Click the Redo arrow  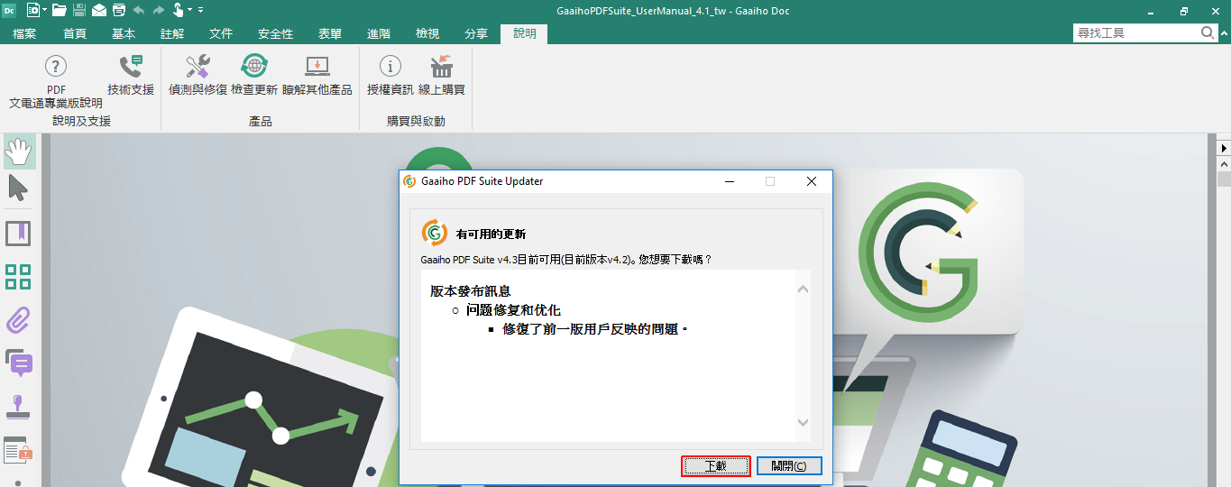pos(159,10)
